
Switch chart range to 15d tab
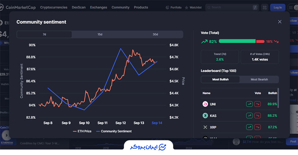[100, 35]
